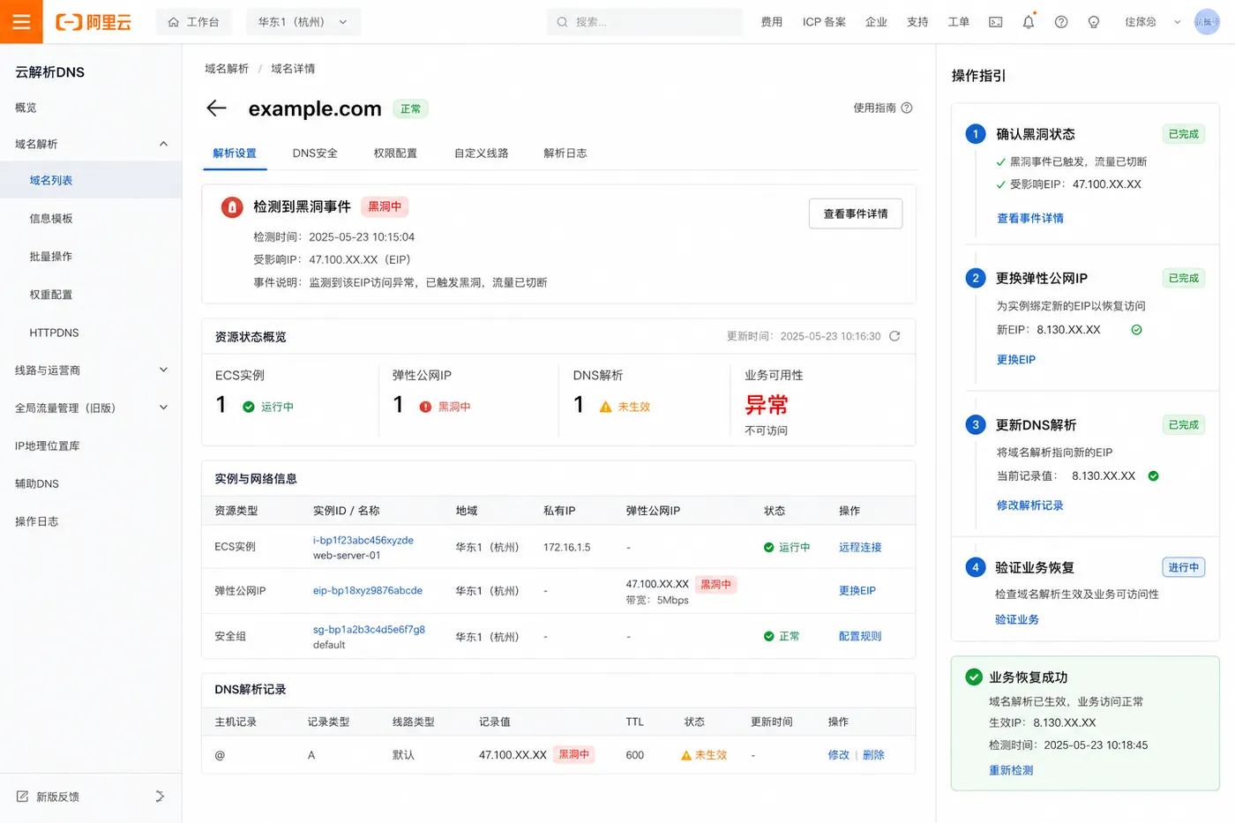Viewport: 1235px width, 823px height.
Task: Open the 华东1（杭州） region dropdown
Action: (303, 22)
